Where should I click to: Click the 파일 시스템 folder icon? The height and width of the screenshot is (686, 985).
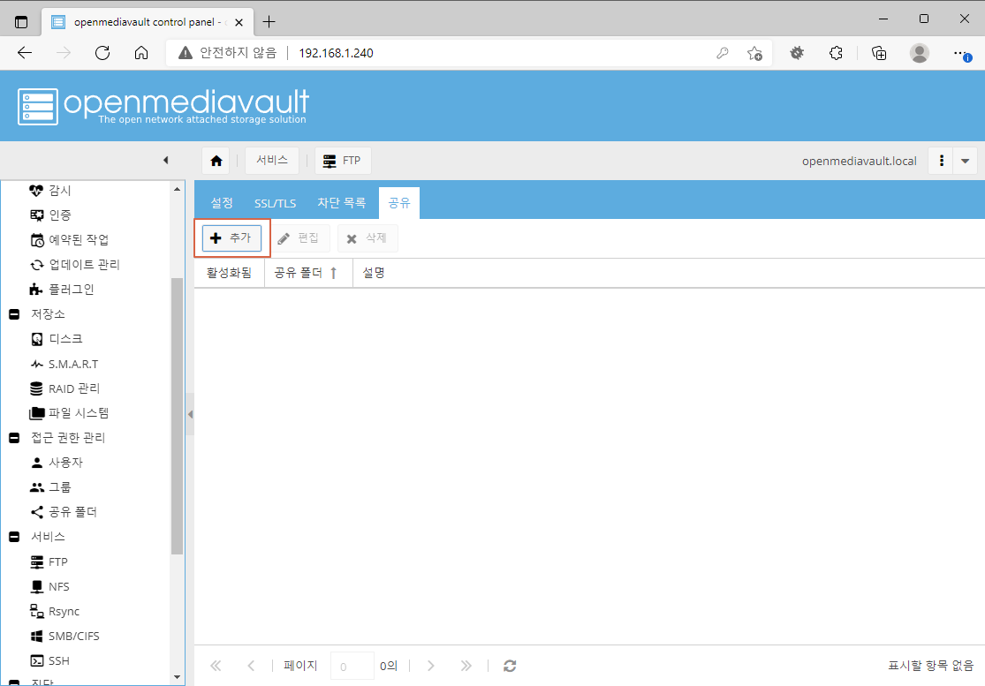point(37,413)
